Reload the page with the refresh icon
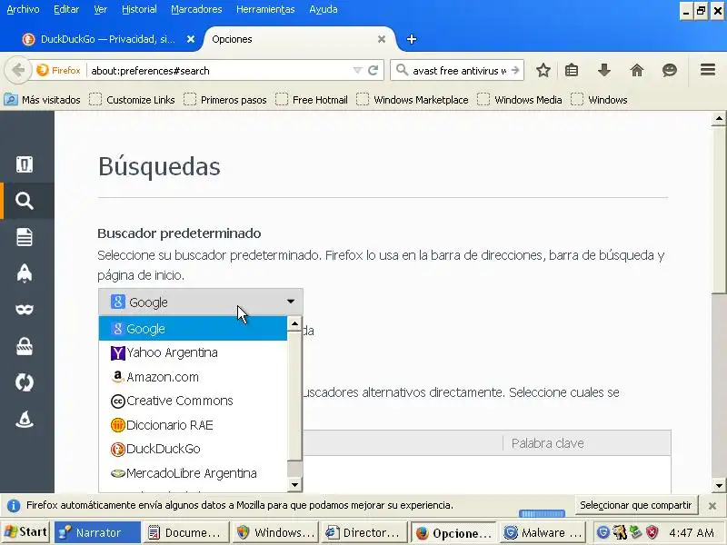The height and width of the screenshot is (545, 727). pos(373,71)
